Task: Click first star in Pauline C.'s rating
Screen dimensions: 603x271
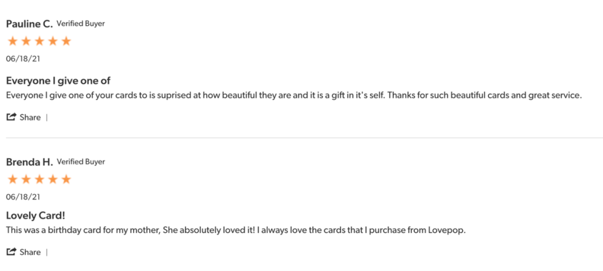Action: 13,41
